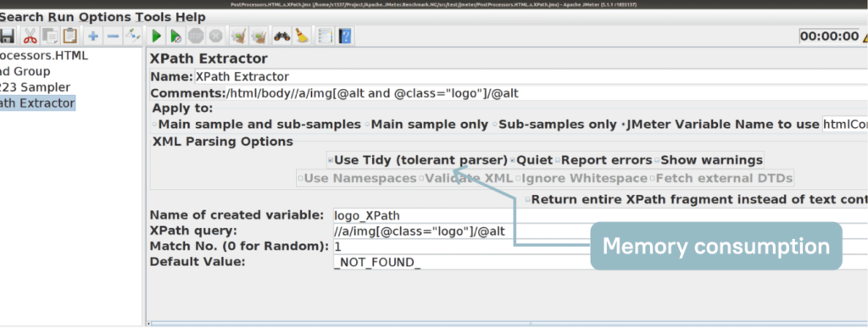The image size is (868, 328).
Task: Click the Cut scissors icon
Action: click(x=30, y=36)
